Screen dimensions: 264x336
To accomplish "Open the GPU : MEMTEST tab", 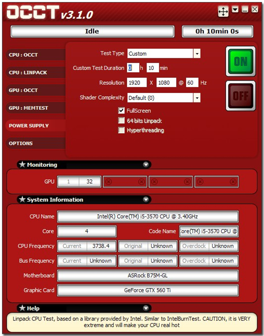I will coord(36,108).
